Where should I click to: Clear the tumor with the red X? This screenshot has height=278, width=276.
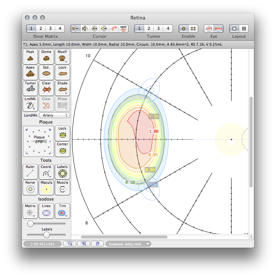pyautogui.click(x=46, y=88)
